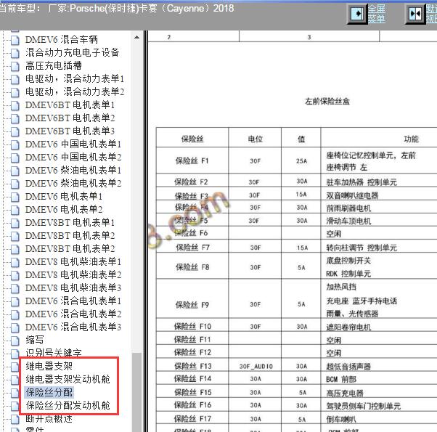Viewport: 437px width, 432px height.
Task: Click the icon beside DMEV8 电机柴油表单2
Action: coord(15,275)
